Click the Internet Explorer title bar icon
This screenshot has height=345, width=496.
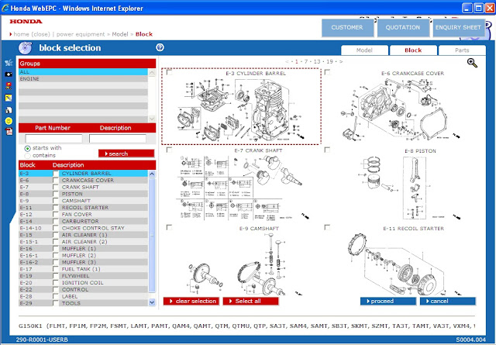[5, 8]
